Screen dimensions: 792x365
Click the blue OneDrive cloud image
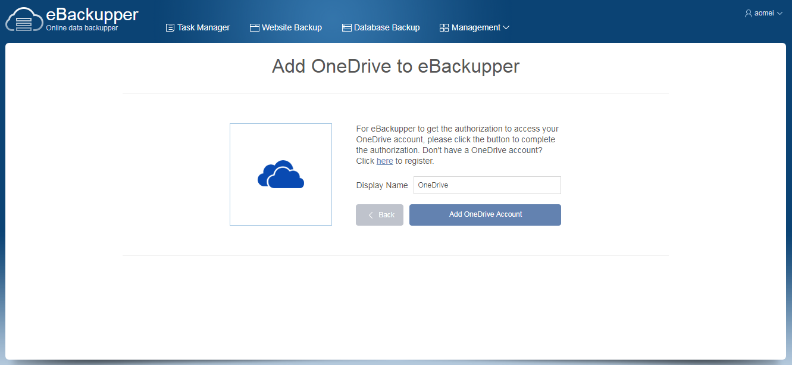[281, 174]
